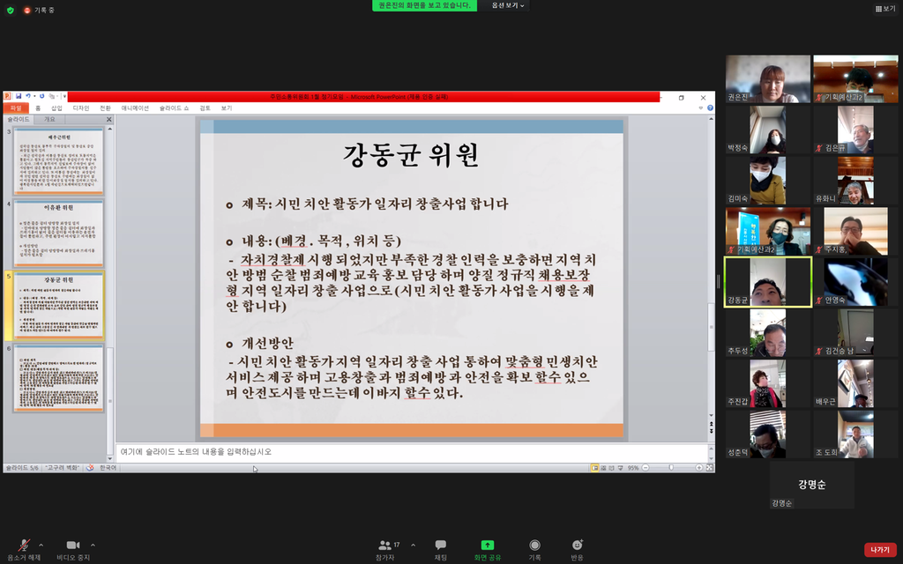
Task: Click the 95% zoom level text
Action: [633, 468]
